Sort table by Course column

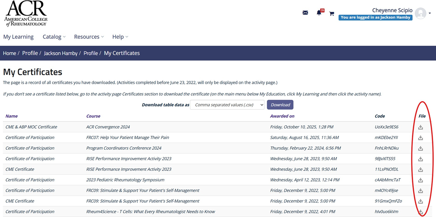(x=93, y=116)
